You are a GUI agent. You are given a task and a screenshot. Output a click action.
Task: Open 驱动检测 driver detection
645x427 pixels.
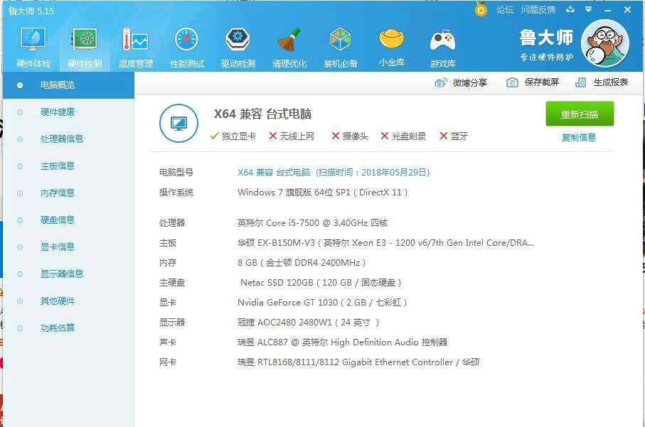[x=238, y=48]
